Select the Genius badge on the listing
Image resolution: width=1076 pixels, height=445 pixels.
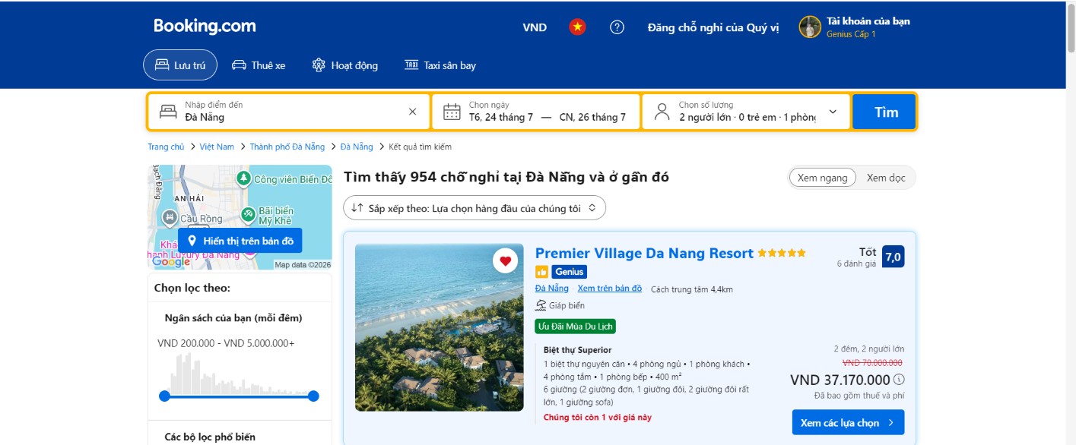click(x=570, y=272)
